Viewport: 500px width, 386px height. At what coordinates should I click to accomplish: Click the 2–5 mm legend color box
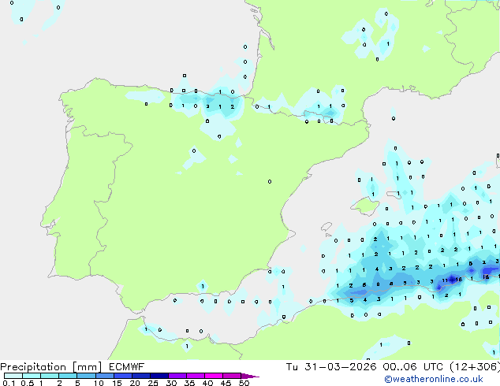tap(68, 376)
